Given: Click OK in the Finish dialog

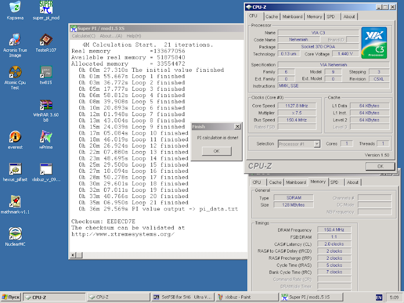Looking at the screenshot, I should pos(217,151).
